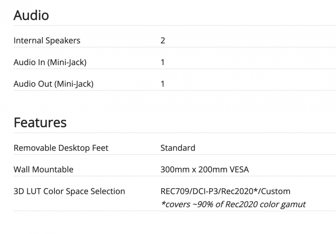Select the Internal Speakers label
The width and height of the screenshot is (336, 234).
[47, 40]
